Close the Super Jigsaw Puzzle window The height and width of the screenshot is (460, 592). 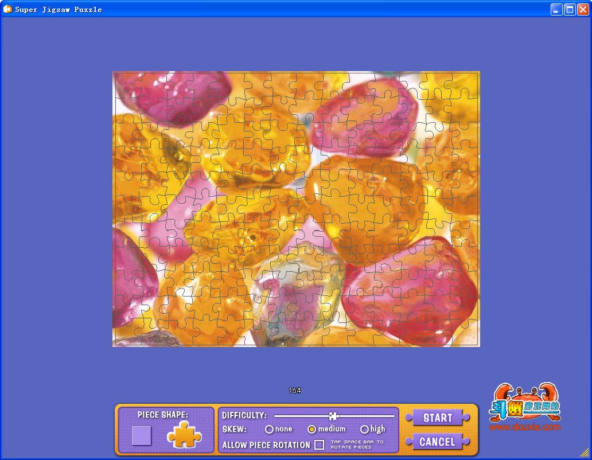click(x=582, y=9)
